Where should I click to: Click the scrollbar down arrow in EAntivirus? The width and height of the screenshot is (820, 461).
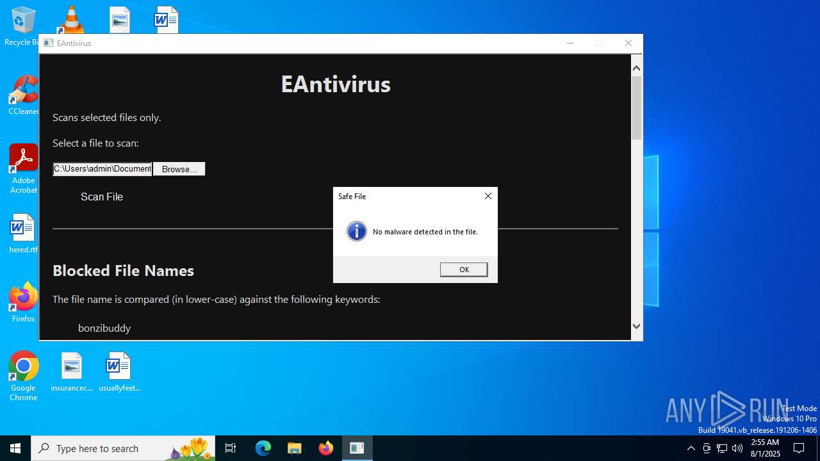click(x=636, y=326)
